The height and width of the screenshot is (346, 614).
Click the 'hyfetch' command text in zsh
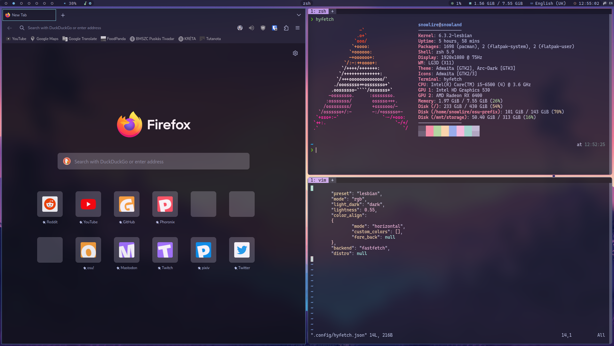tap(324, 19)
